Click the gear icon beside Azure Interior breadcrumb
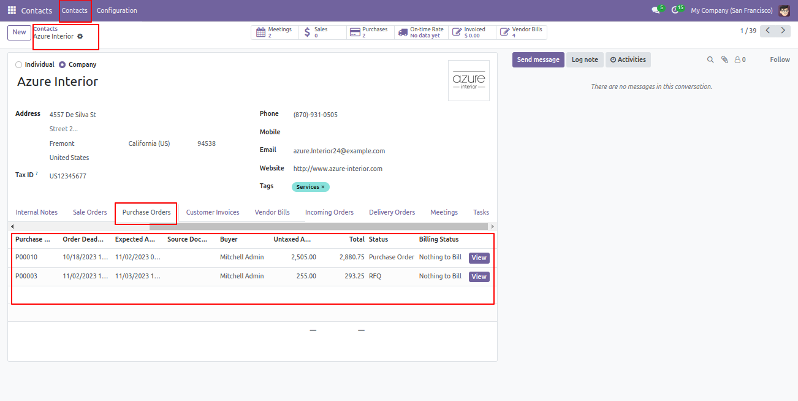The width and height of the screenshot is (798, 401). tap(80, 37)
